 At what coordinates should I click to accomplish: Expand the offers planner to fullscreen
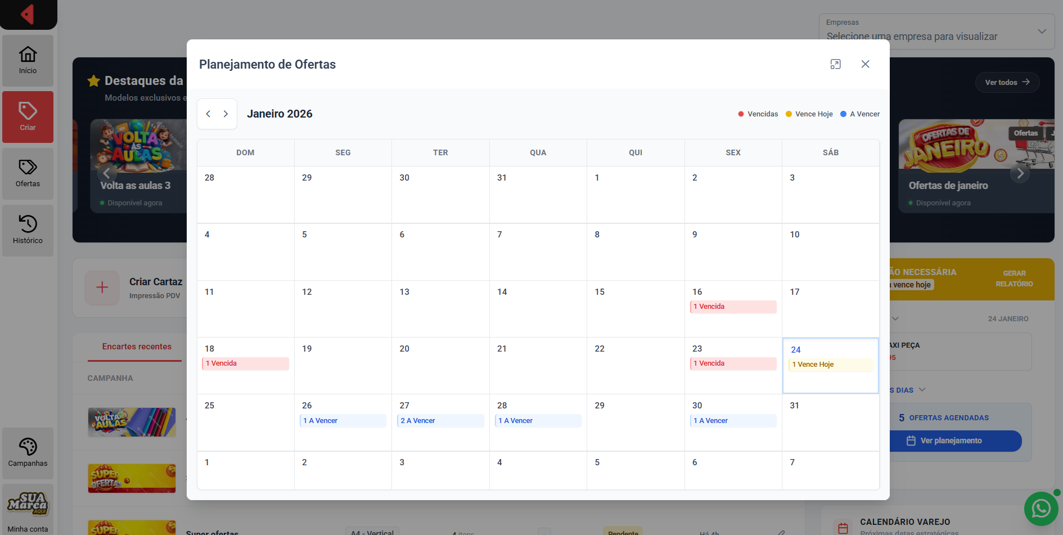835,64
